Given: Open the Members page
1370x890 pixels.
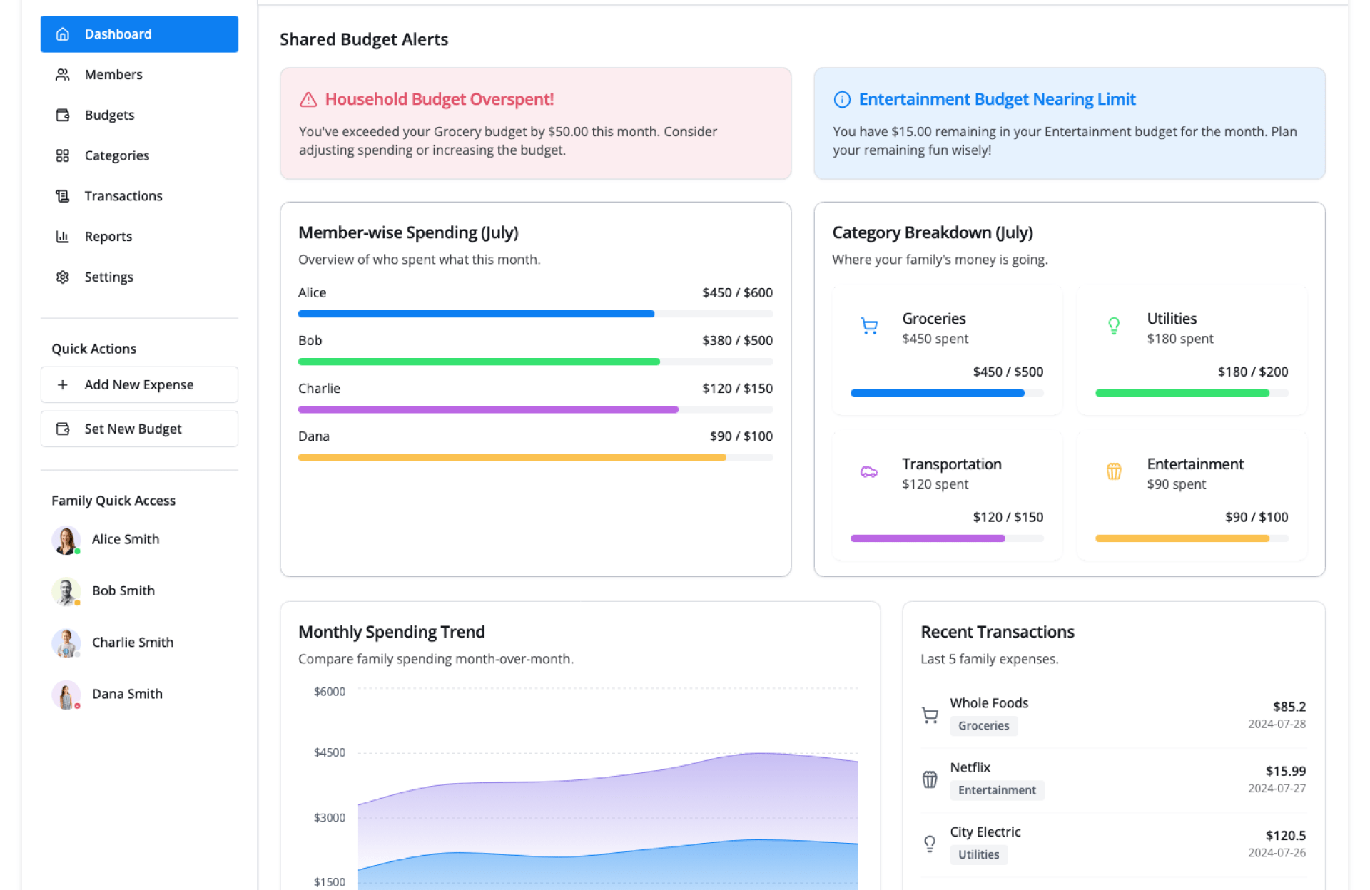Looking at the screenshot, I should 113,75.
